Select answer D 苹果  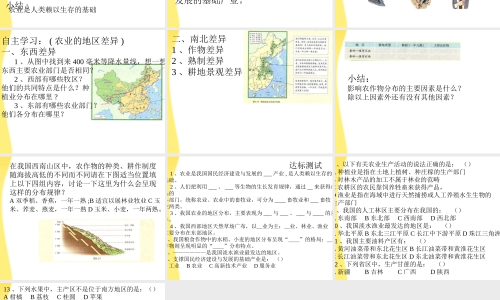pyautogui.click(x=93, y=297)
